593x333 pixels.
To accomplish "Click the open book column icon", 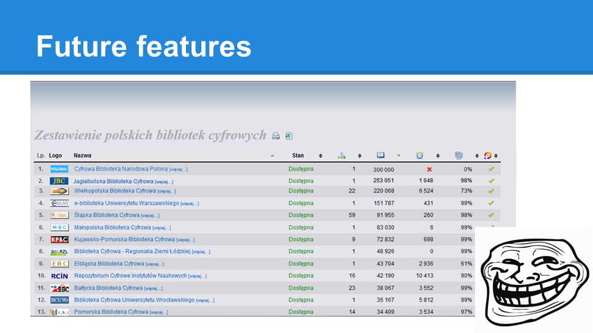I will [381, 155].
